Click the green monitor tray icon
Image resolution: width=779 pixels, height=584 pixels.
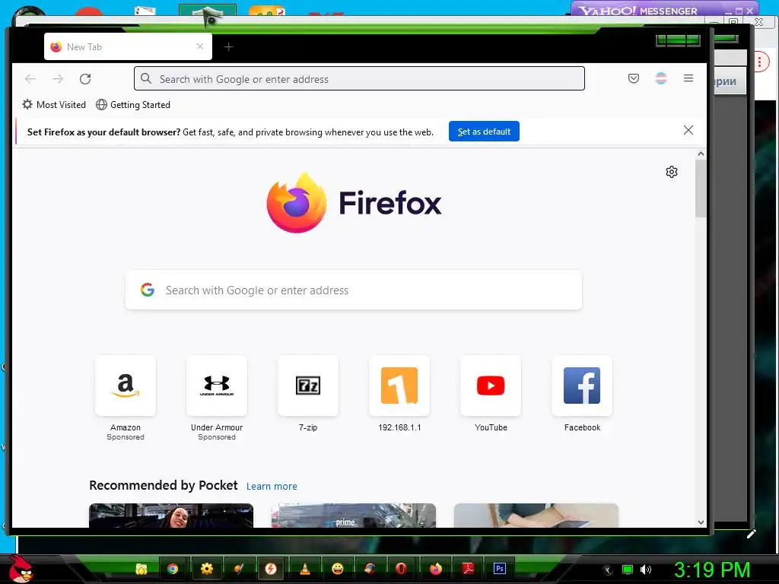[x=628, y=570]
